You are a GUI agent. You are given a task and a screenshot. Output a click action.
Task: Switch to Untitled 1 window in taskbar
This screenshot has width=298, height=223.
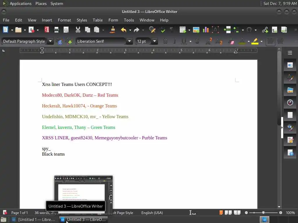[x=33, y=220]
